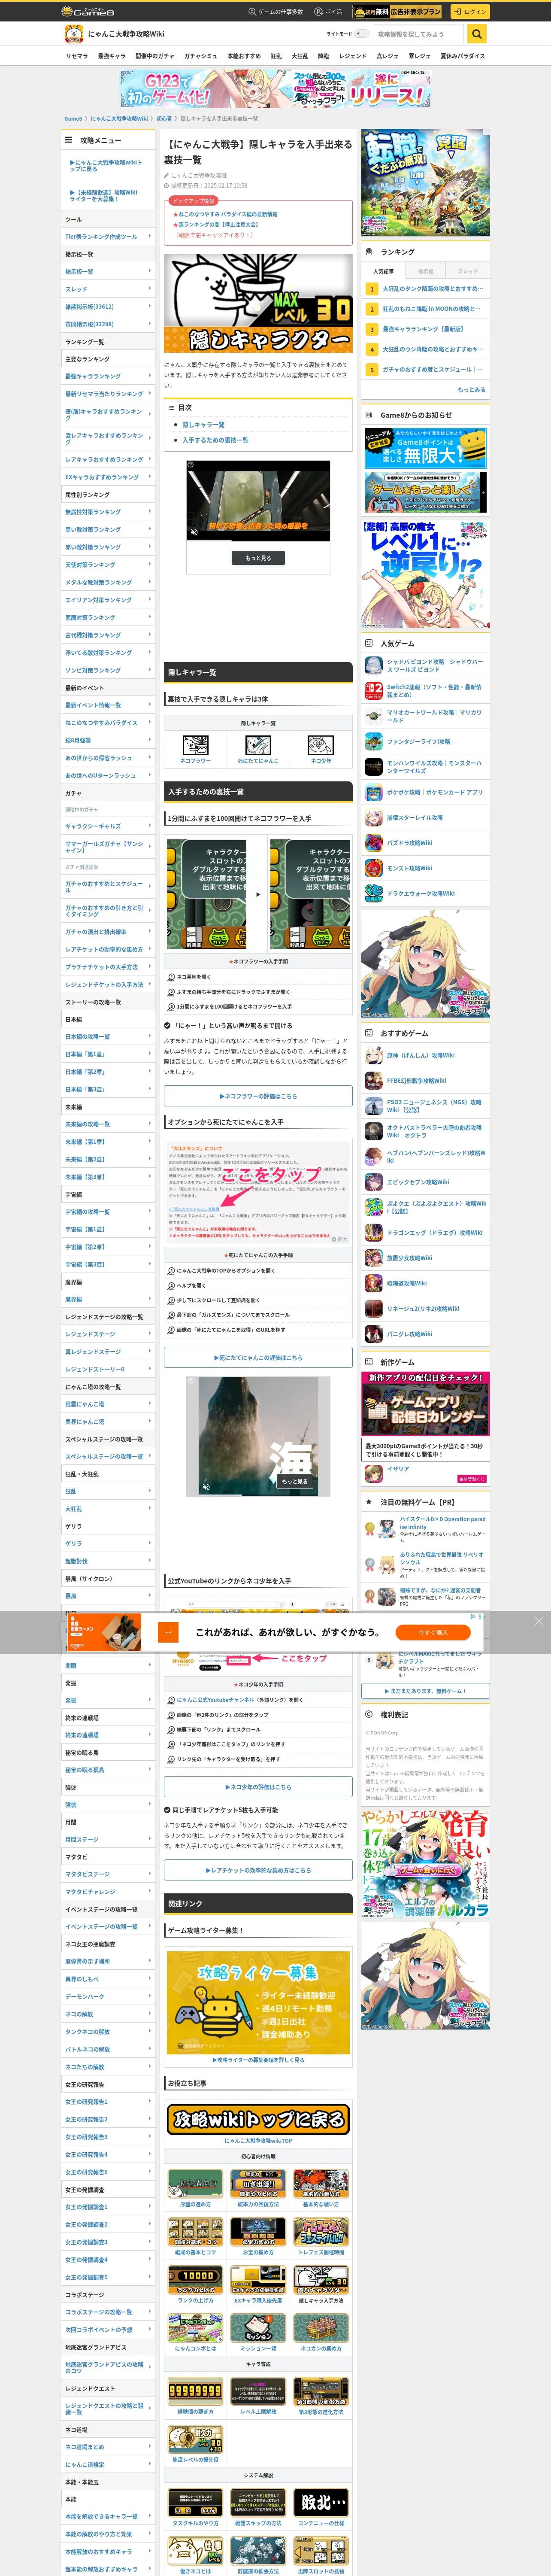Viewport: 551px width, 2576px height.
Task: Open the 死にたてにゃんこ character icon
Action: [x=258, y=744]
